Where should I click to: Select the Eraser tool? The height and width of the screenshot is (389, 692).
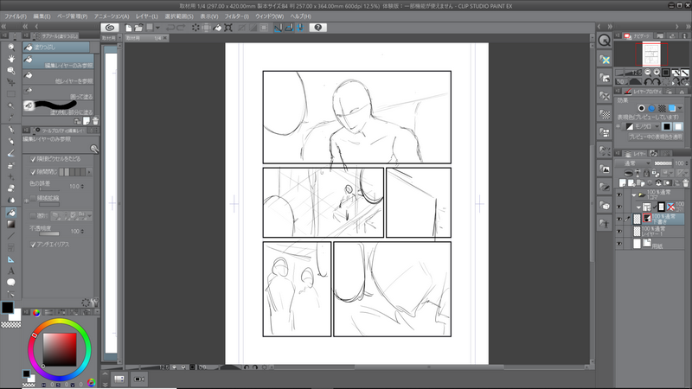pyautogui.click(x=11, y=188)
